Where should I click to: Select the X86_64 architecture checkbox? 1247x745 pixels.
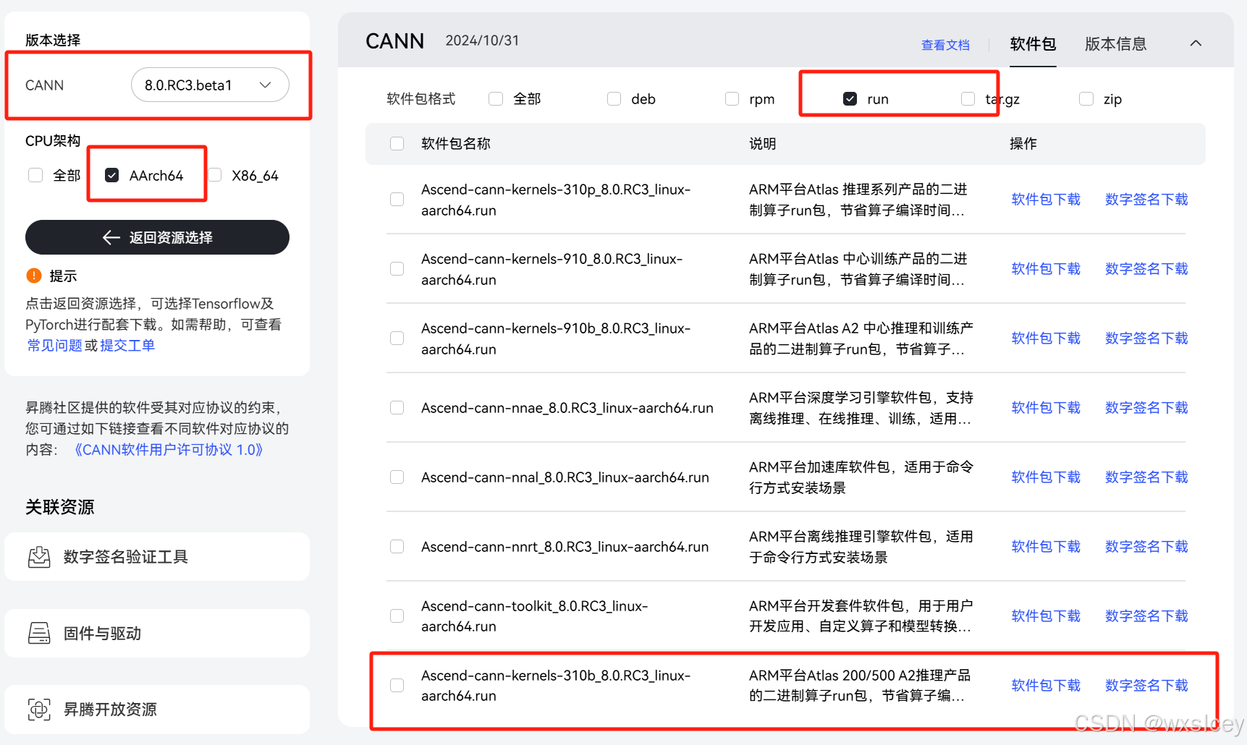pos(215,174)
